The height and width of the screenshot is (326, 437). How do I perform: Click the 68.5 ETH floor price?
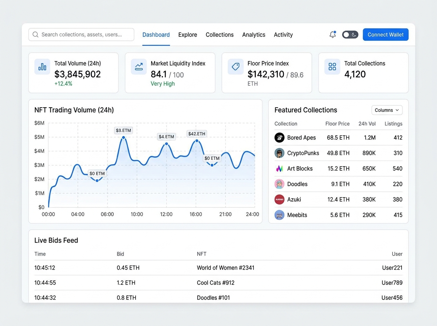pyautogui.click(x=338, y=138)
